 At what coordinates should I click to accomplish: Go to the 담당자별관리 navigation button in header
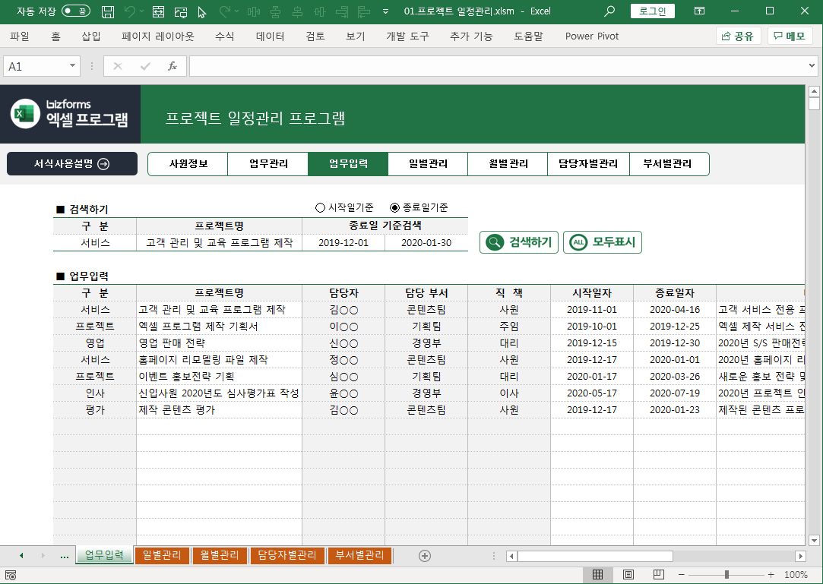click(588, 164)
